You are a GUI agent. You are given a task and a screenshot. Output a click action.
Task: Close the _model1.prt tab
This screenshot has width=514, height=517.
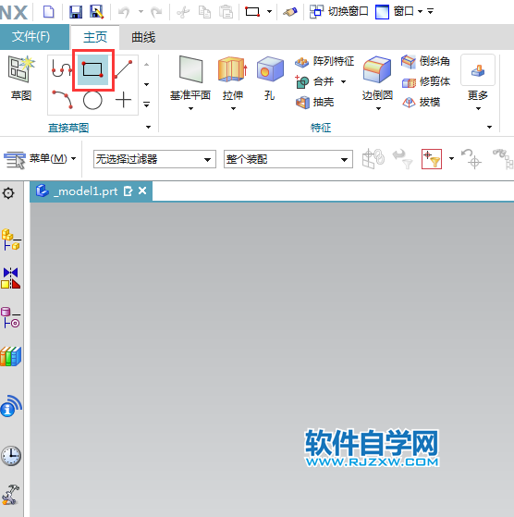click(142, 191)
